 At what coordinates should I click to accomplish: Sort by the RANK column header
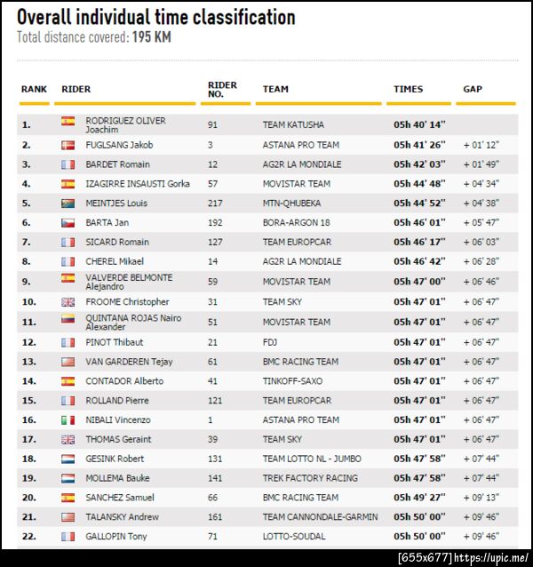35,89
